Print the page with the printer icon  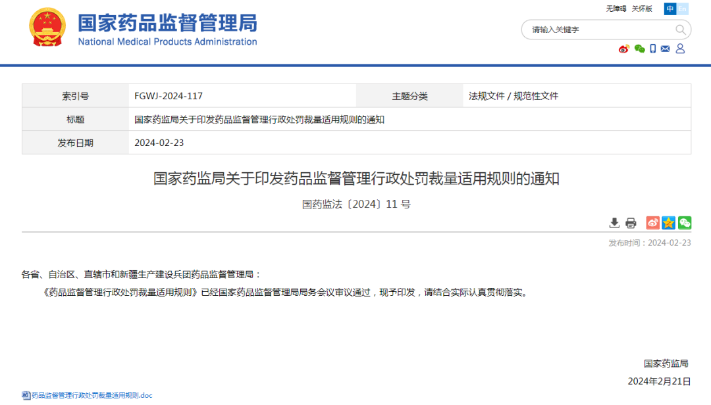(x=631, y=223)
